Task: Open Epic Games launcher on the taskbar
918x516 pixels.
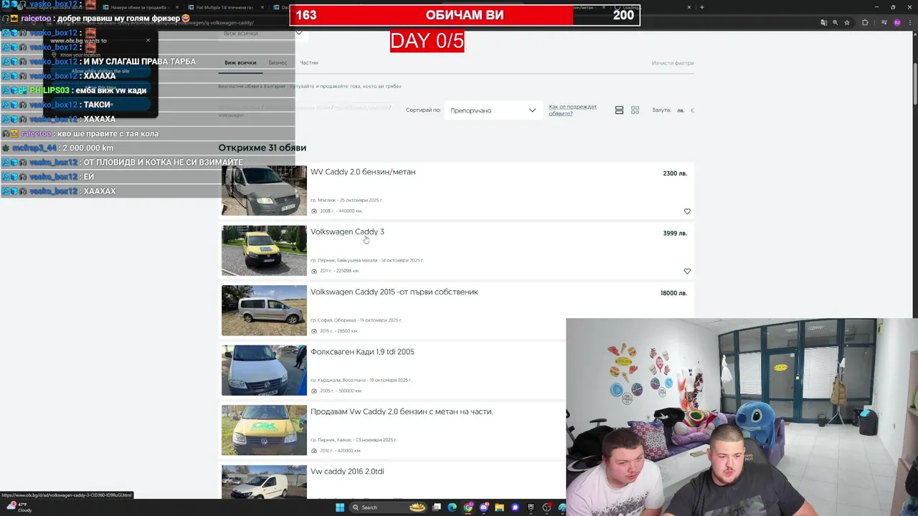Action: pyautogui.click(x=531, y=507)
